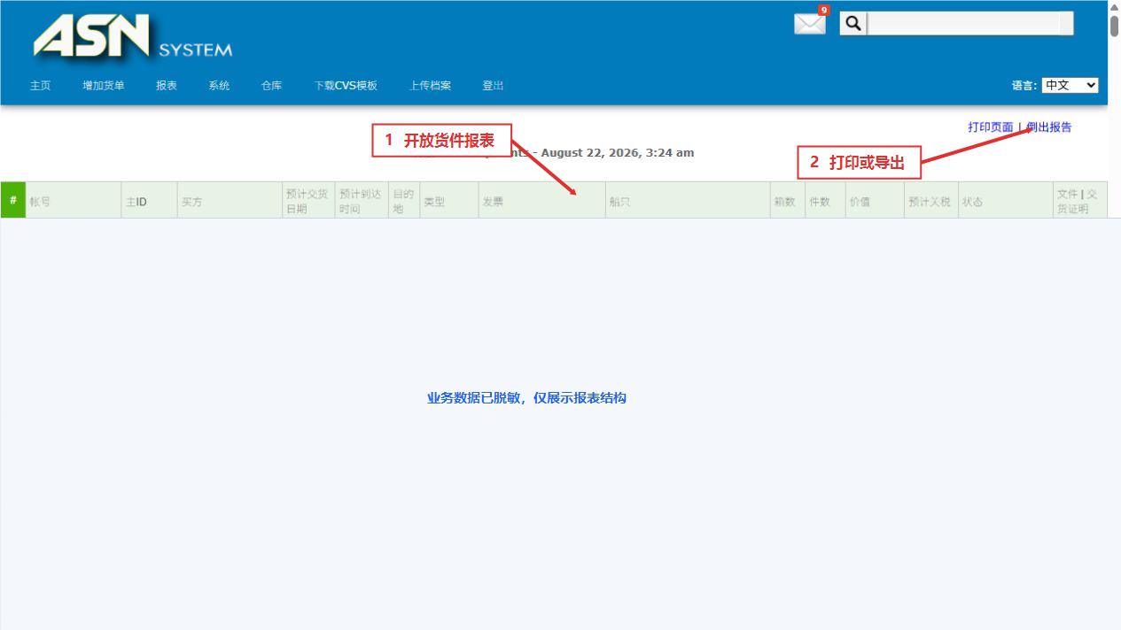Click the 价值 column header
Image resolution: width=1121 pixels, height=630 pixels.
point(876,201)
